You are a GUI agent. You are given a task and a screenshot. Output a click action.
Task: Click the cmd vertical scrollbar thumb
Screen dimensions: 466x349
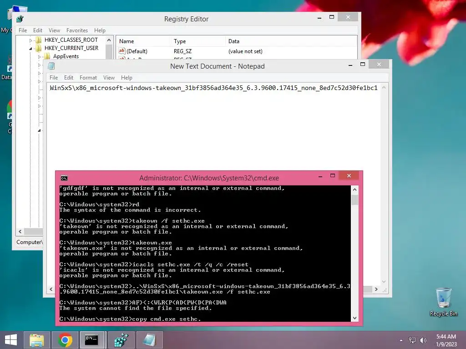355,200
